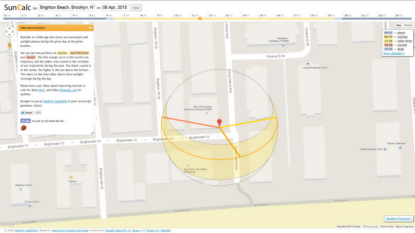
Task: Zoom in with the plus button
Action: [9, 54]
